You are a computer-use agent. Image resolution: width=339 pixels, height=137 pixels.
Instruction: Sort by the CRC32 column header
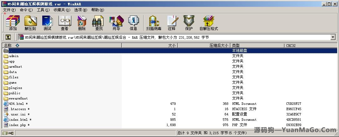pos(311,46)
